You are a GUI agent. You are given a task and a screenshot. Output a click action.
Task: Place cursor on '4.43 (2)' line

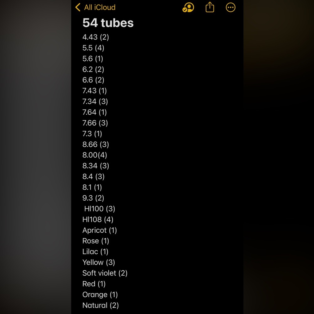tap(95, 37)
